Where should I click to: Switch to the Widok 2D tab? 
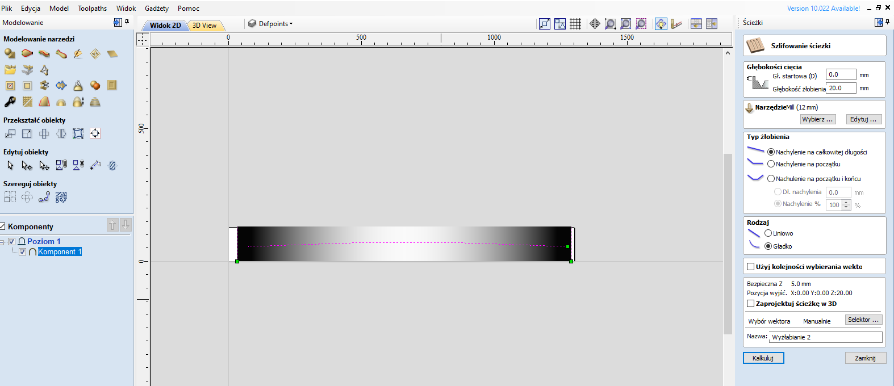tap(165, 26)
